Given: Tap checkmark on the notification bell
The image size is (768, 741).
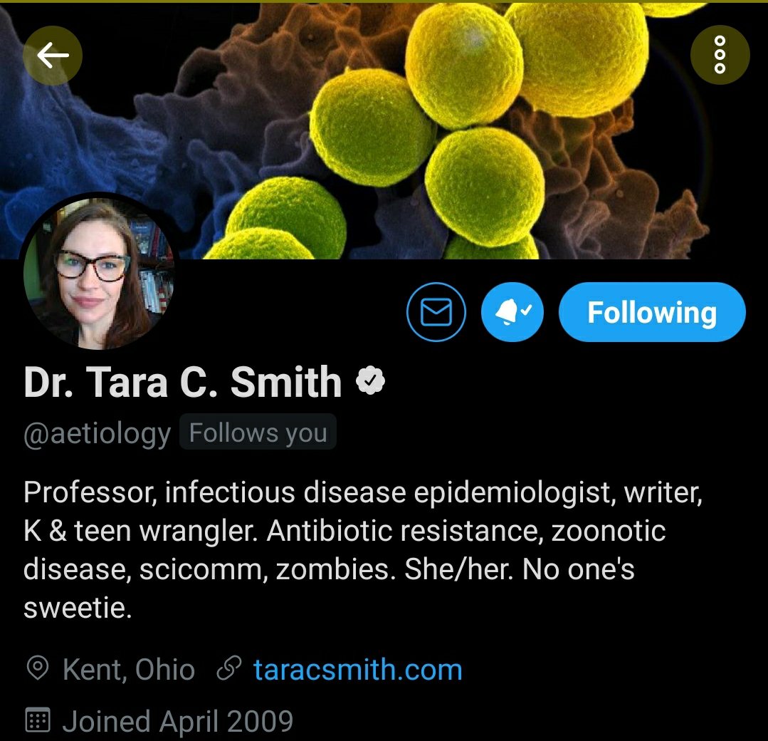Looking at the screenshot, I should pos(526,309).
